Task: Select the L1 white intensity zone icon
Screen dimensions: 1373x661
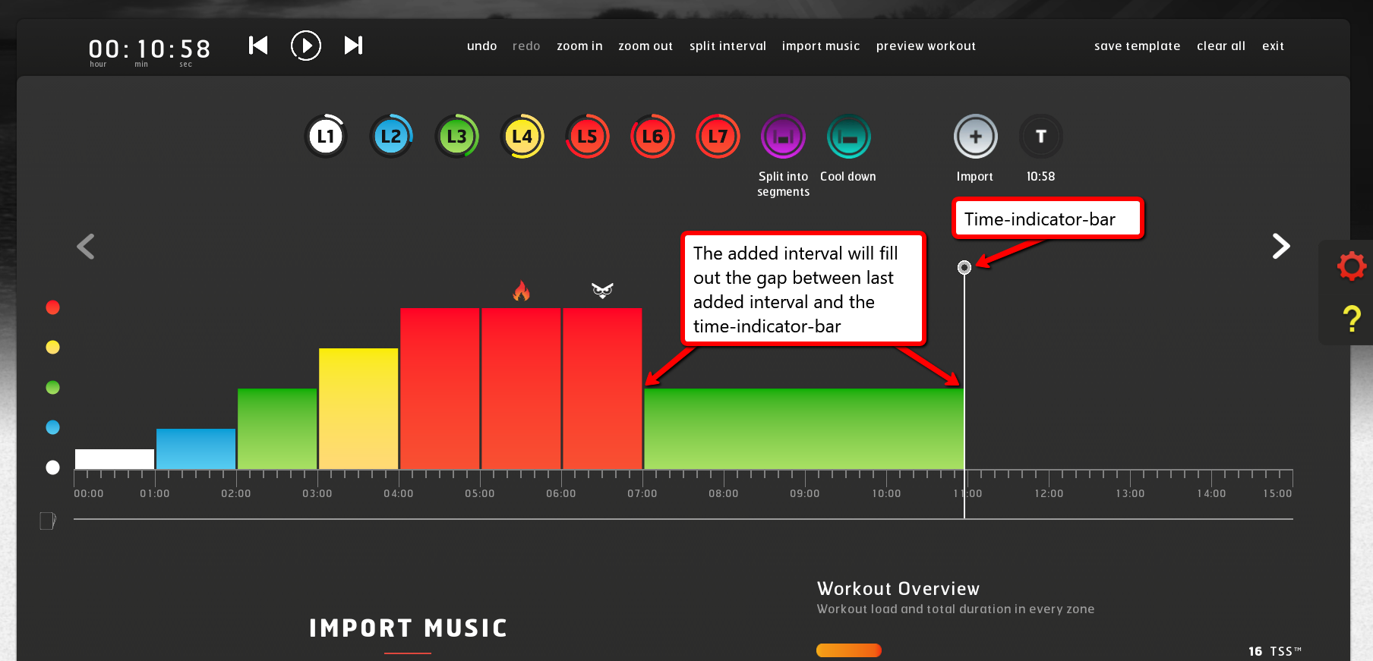Action: pyautogui.click(x=326, y=137)
